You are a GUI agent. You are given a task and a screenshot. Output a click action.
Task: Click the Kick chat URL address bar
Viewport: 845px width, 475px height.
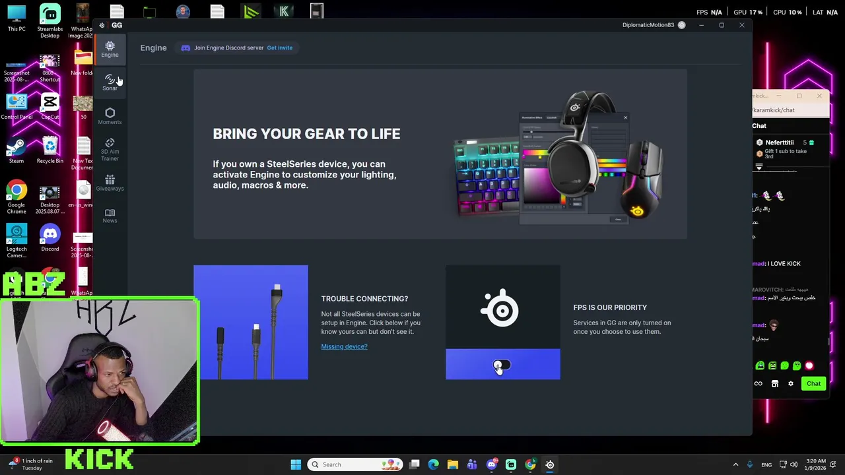pyautogui.click(x=790, y=110)
